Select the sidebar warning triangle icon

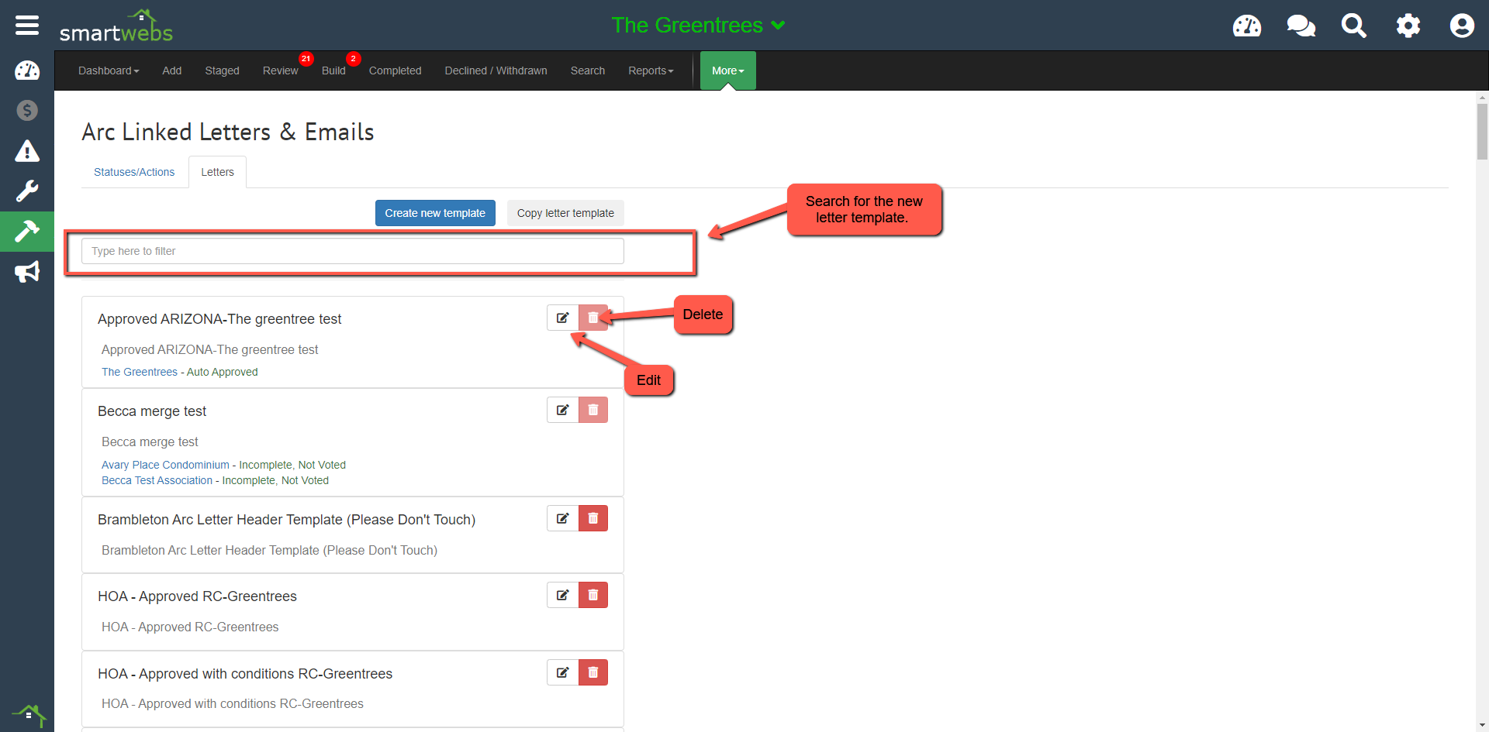[x=27, y=151]
